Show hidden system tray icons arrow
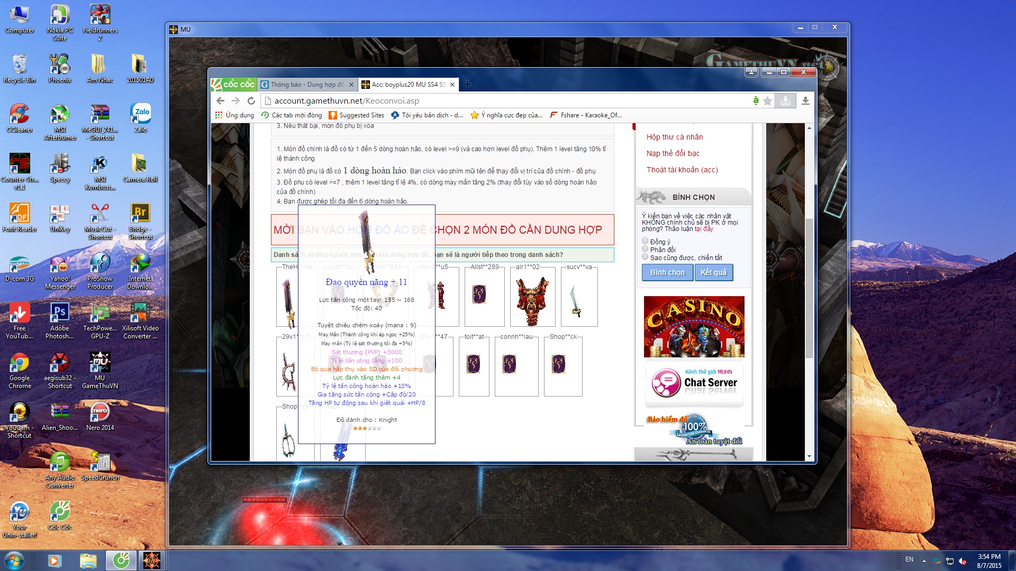 coord(924,560)
